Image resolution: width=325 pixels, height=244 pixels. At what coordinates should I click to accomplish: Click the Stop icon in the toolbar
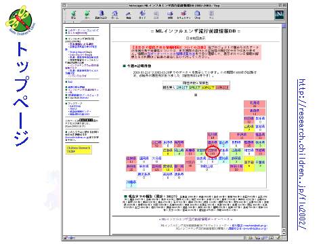click(x=211, y=15)
